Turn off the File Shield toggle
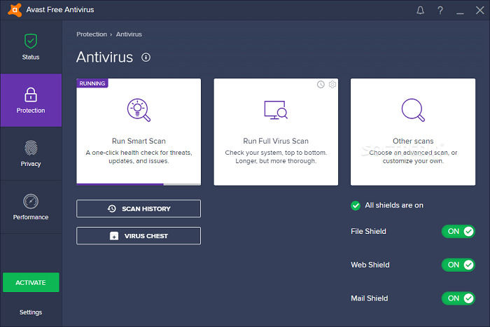Viewport: 490px width, 327px height. click(458, 231)
